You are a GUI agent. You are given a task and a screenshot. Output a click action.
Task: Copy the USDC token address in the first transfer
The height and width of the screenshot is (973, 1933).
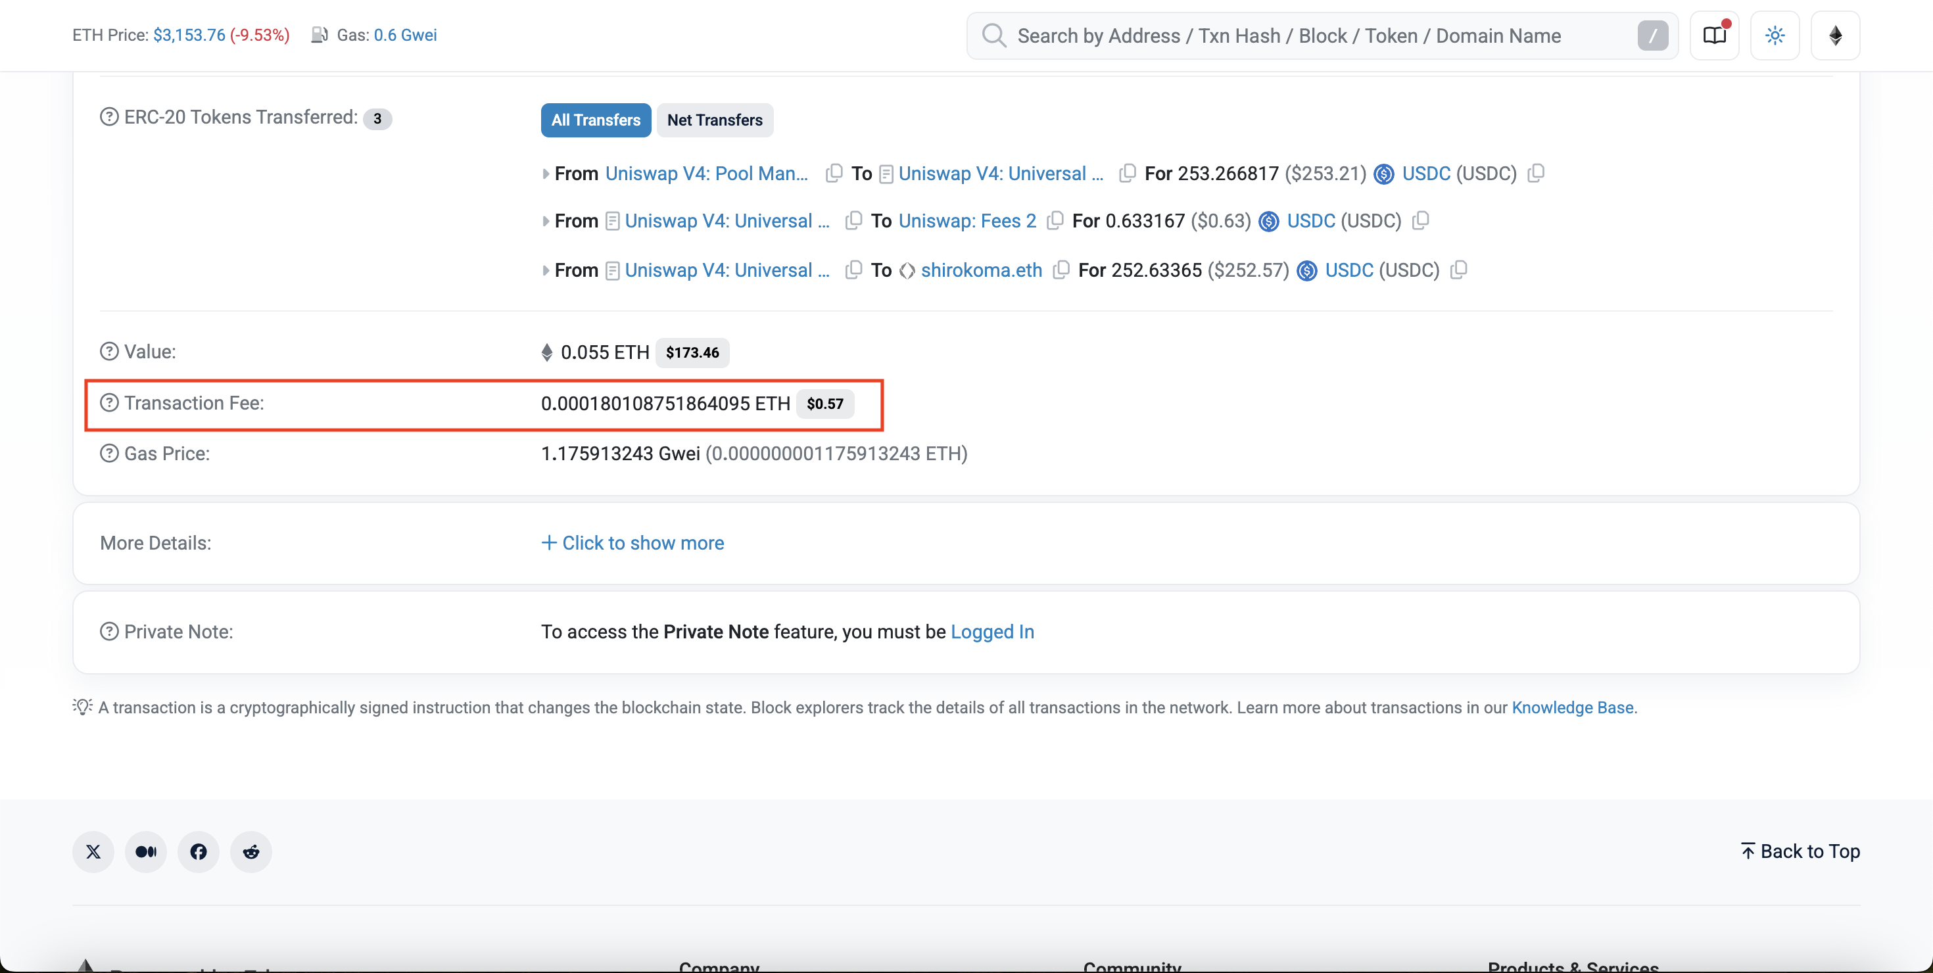click(x=1536, y=174)
